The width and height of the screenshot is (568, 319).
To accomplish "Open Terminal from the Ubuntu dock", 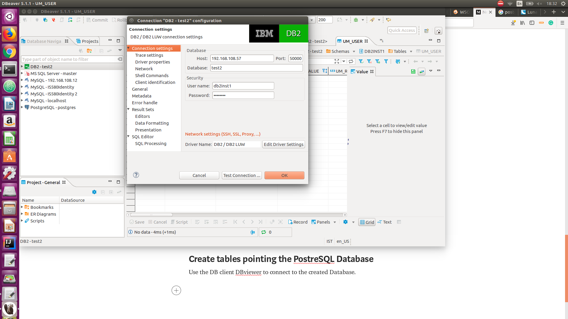I will click(9, 69).
